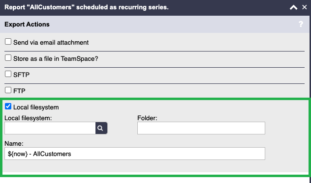Check the FTP checkbox
This screenshot has width=311, height=183.
[x=8, y=90]
